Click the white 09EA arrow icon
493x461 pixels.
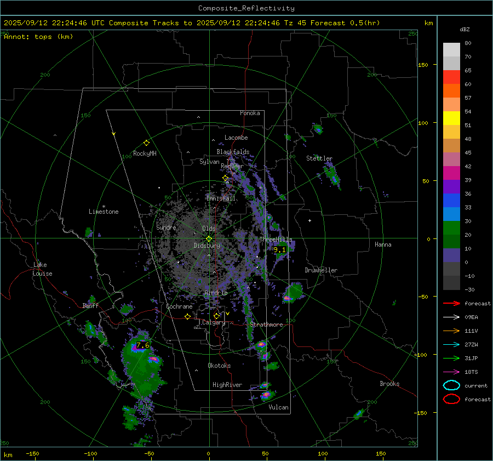pos(451,317)
